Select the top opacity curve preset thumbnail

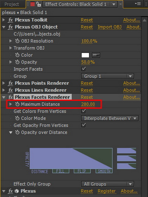pyautogui.click(x=126, y=151)
